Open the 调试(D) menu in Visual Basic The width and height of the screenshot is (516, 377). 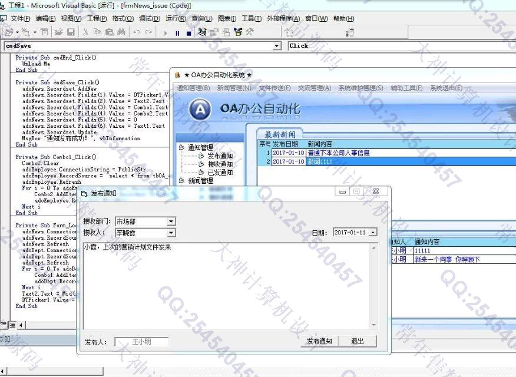[150, 18]
